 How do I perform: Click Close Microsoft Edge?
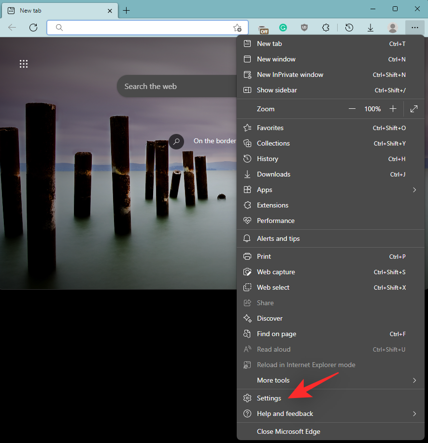point(288,431)
